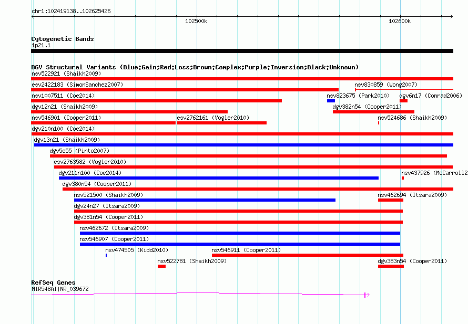Click the nsv462694 (Itsara2009) red bar
The width and height of the screenshot is (468, 324).
tap(391, 200)
